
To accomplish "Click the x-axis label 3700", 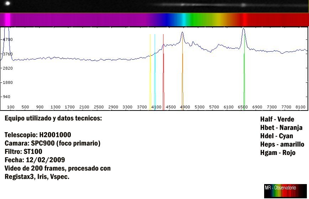I will click(x=142, y=107).
